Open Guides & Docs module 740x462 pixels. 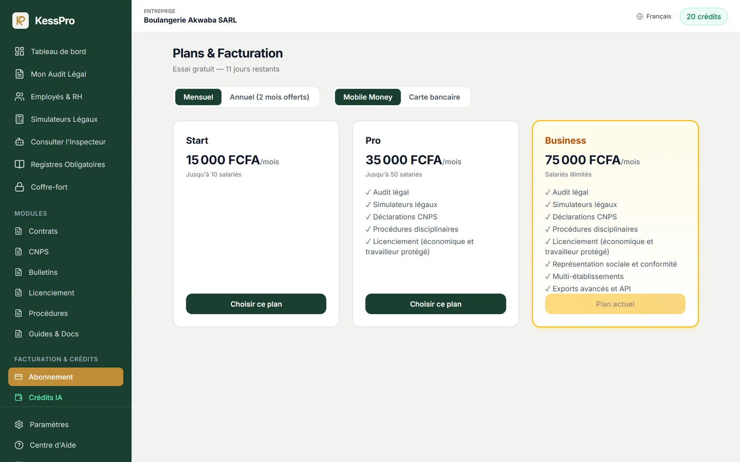(x=66, y=334)
